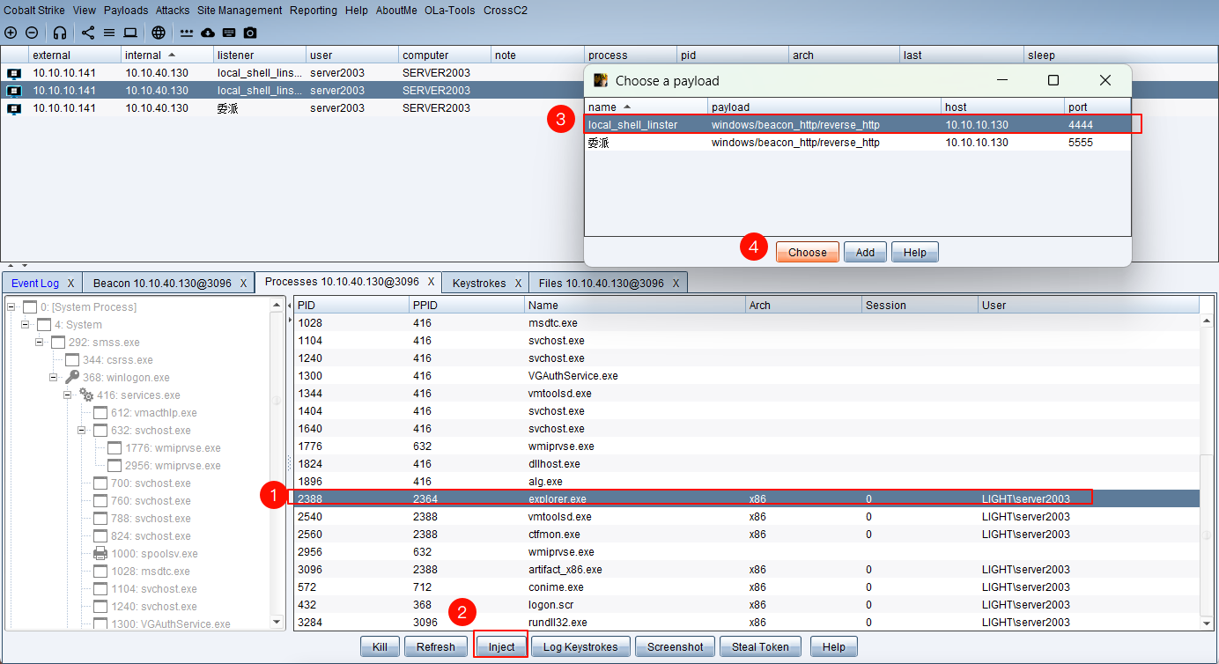Open Listeners via the headphones icon
The width and height of the screenshot is (1219, 664).
60,33
